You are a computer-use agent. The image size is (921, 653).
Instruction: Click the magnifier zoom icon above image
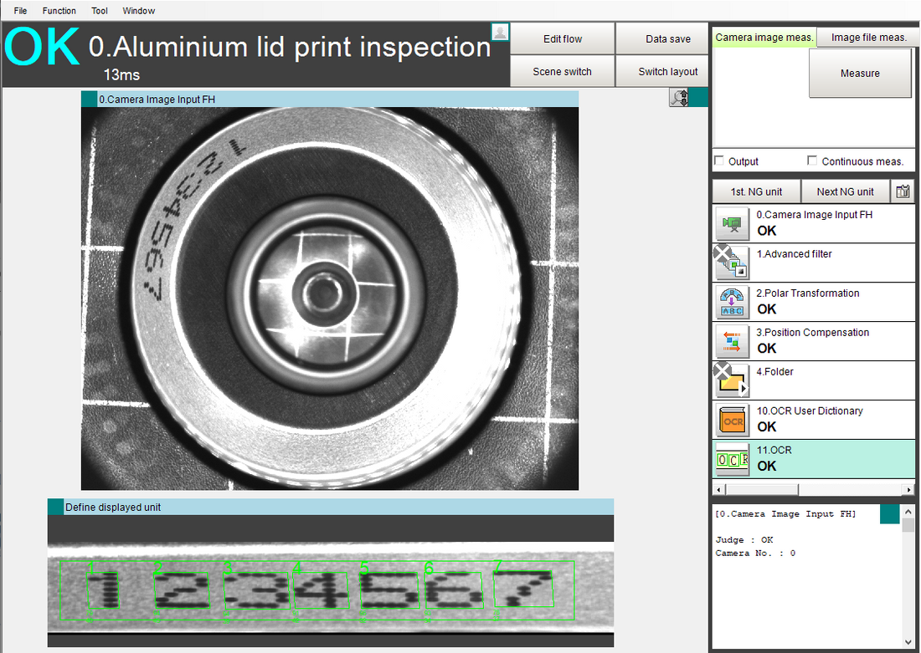679,99
